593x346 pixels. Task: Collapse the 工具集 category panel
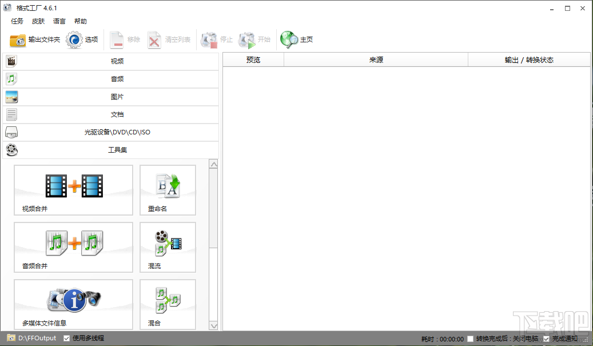point(111,150)
